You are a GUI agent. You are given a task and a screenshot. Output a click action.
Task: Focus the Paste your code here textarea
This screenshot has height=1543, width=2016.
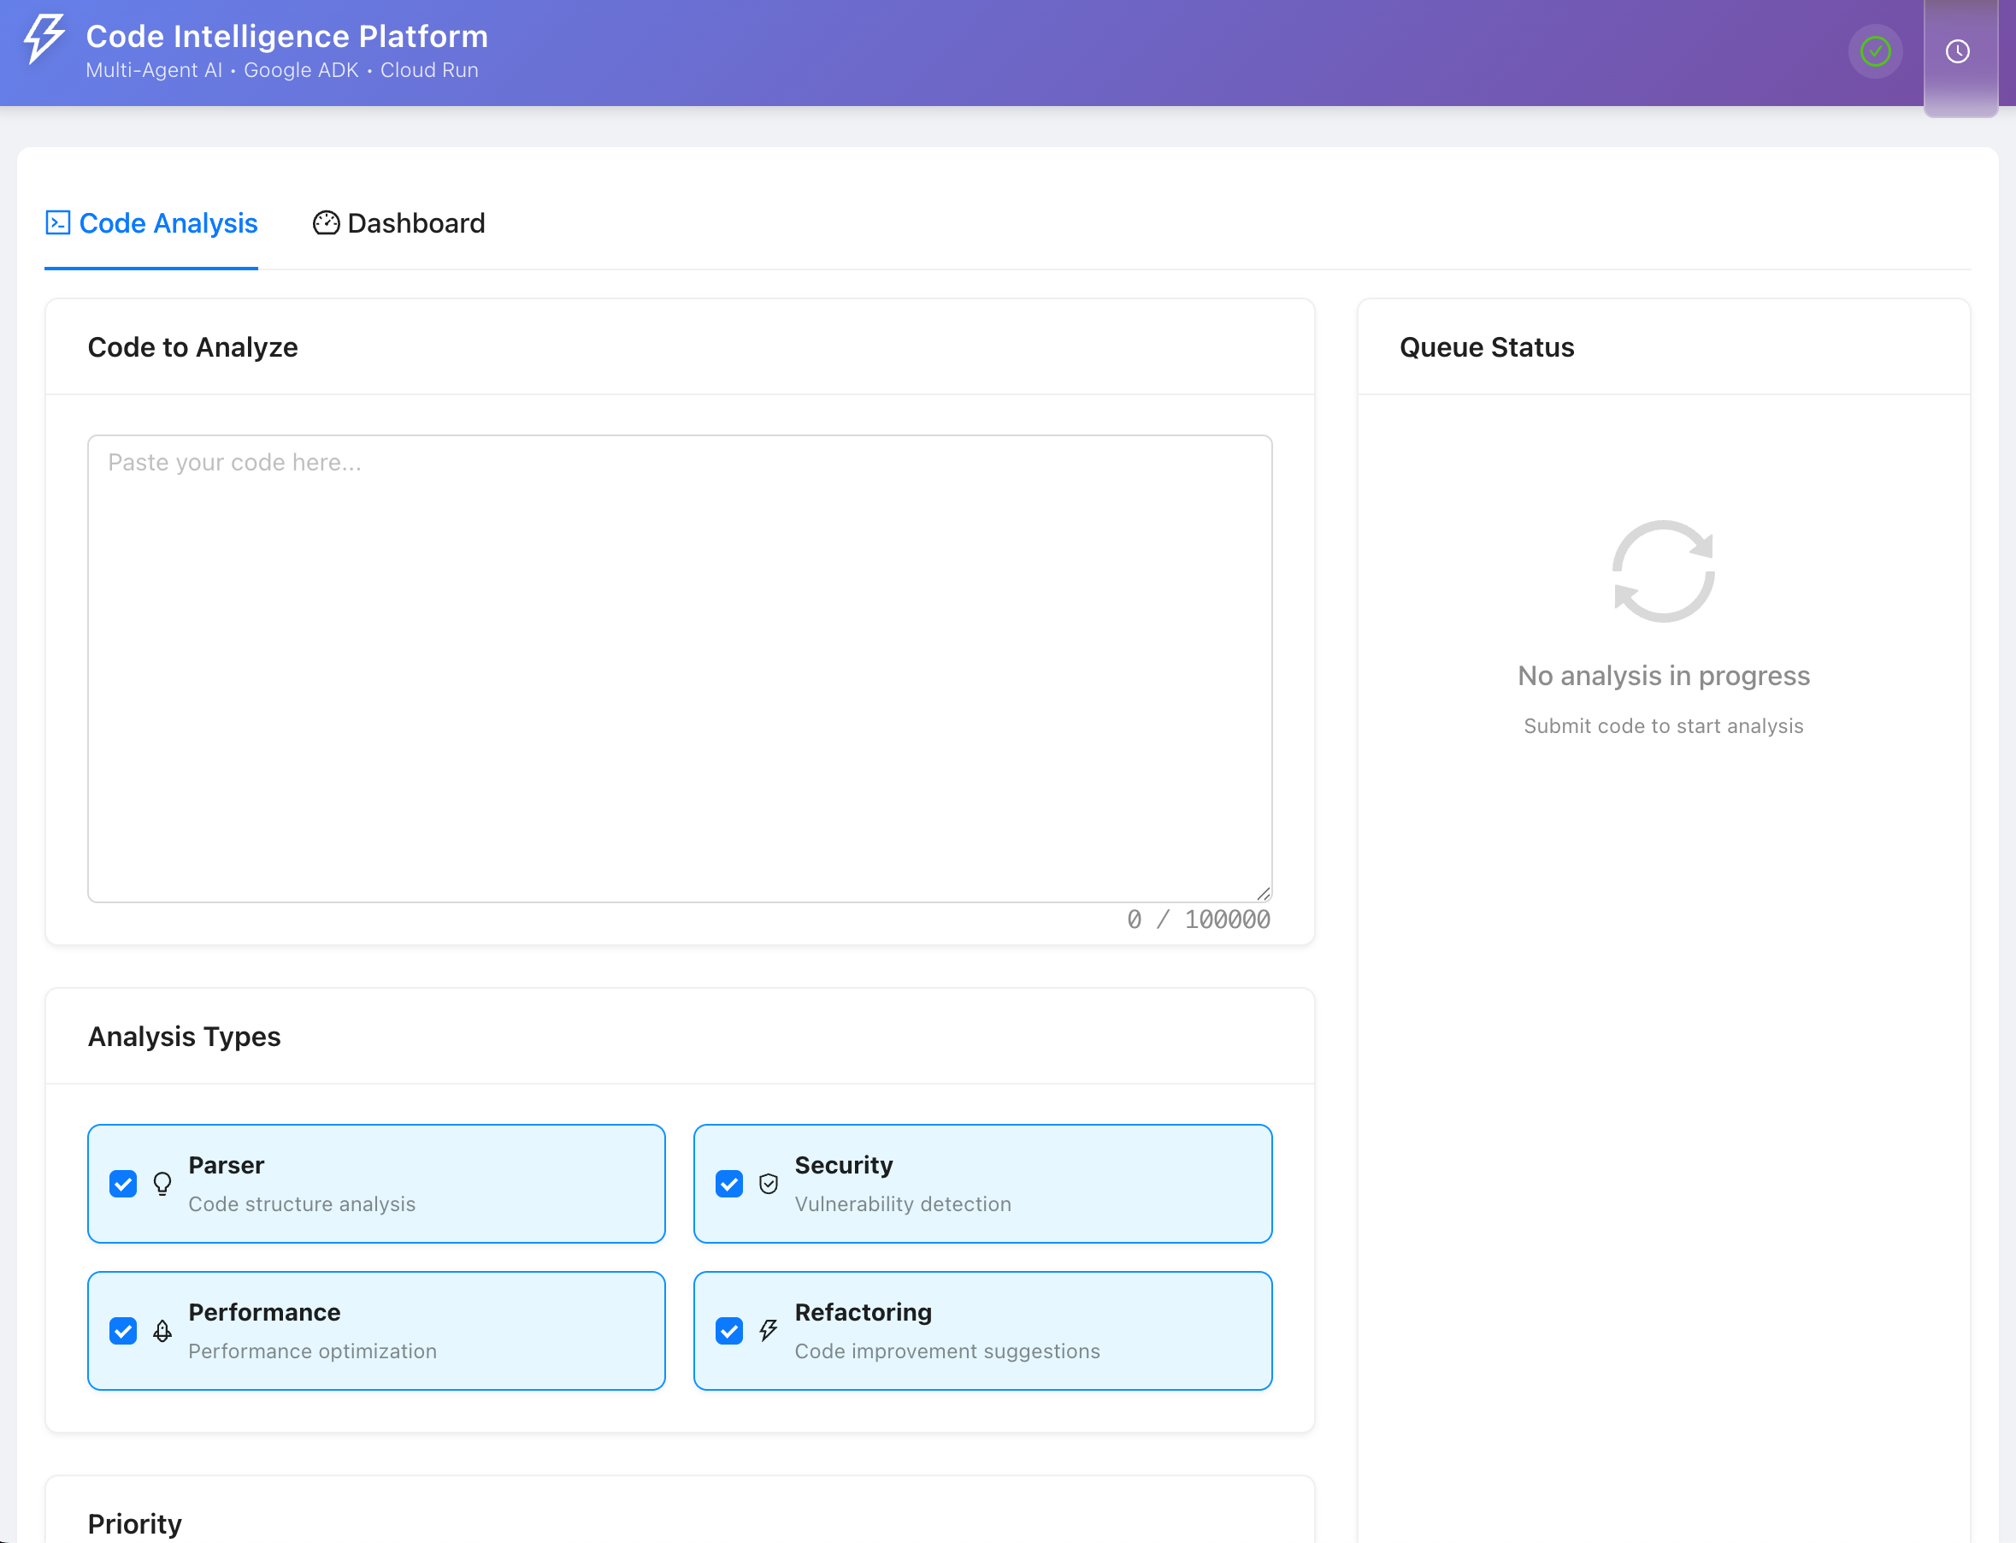(680, 669)
